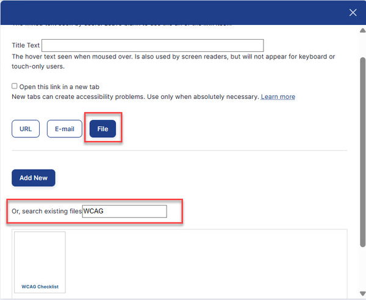Close the dialog with the X icon
The height and width of the screenshot is (300, 366).
coord(353,12)
